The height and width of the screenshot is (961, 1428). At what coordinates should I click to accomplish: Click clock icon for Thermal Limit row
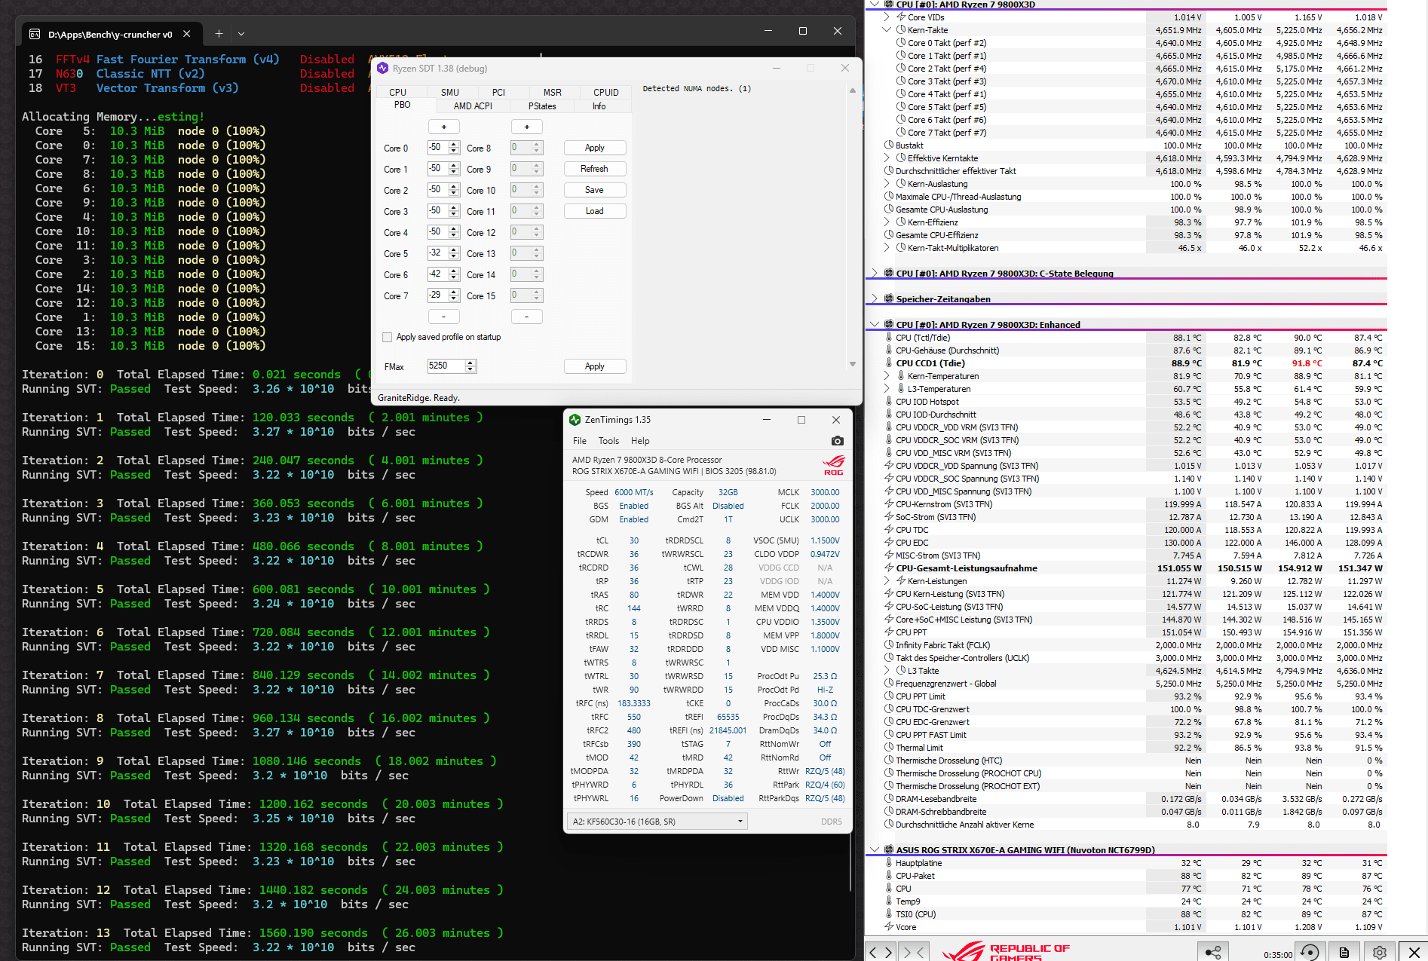(889, 748)
